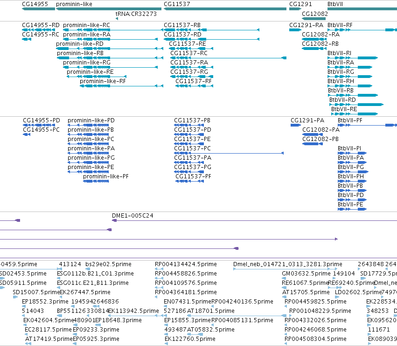This screenshot has height=346, width=397.
Task: Click transcript CG11537-RF
Action: click(x=194, y=81)
